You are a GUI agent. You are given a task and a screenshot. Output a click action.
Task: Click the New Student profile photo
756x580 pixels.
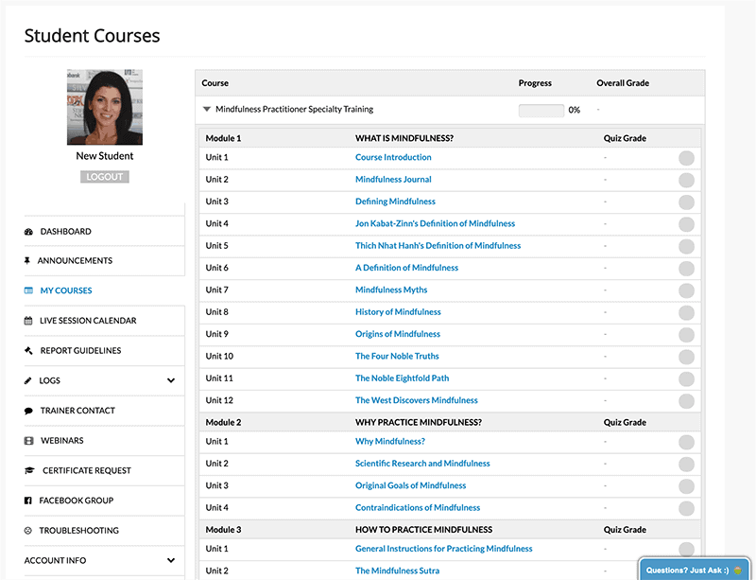pos(105,107)
